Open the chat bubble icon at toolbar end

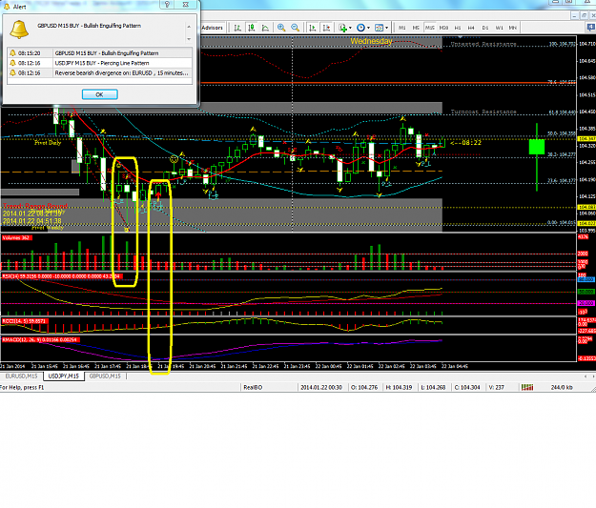tap(591, 28)
